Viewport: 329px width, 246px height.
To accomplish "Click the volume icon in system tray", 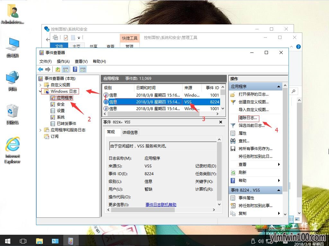I will (x=261, y=241).
